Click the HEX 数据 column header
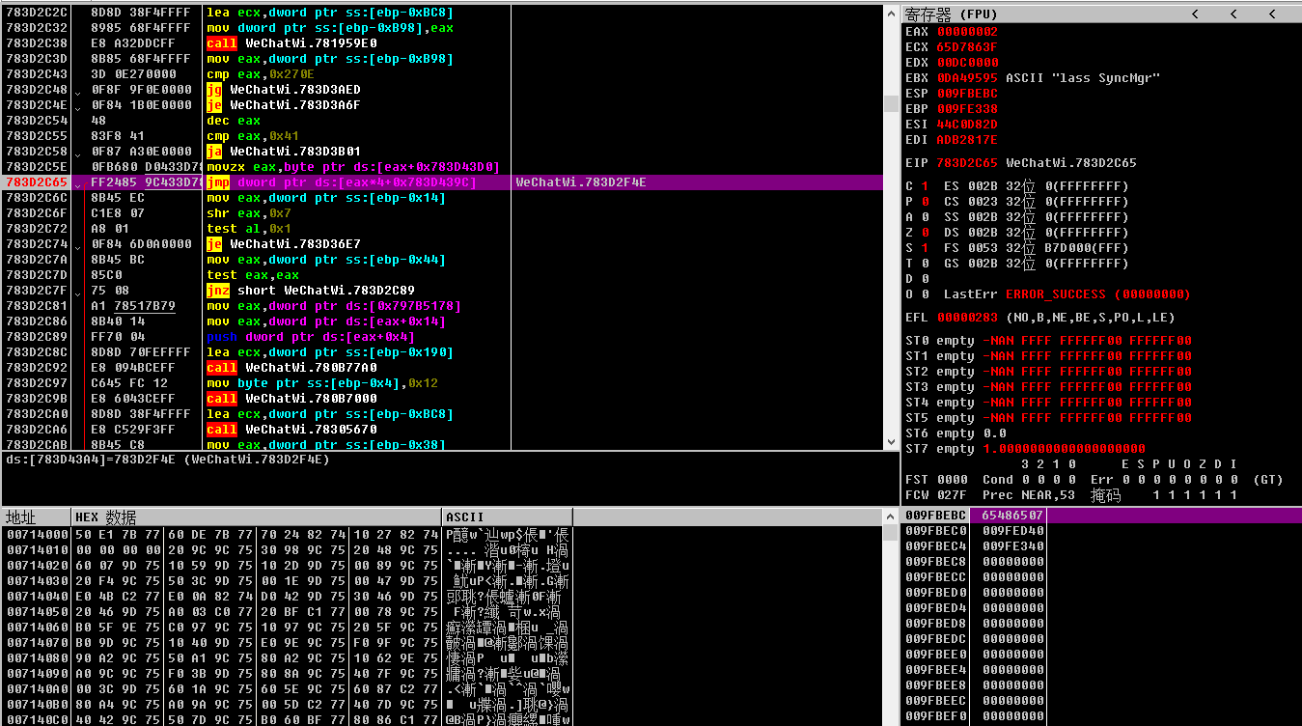The width and height of the screenshot is (1302, 726). [258, 517]
